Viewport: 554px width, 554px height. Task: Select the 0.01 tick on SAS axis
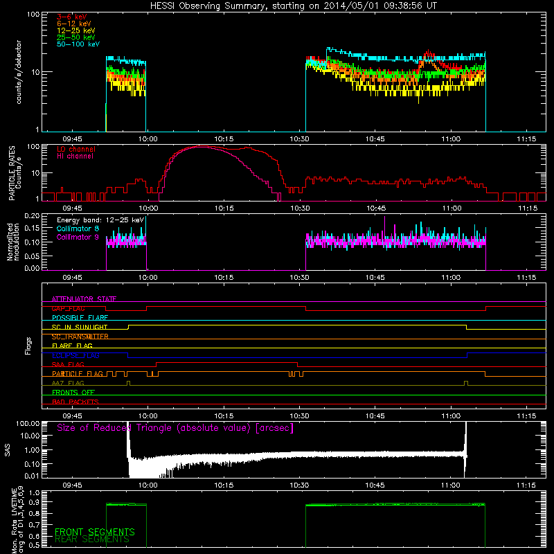[32, 476]
